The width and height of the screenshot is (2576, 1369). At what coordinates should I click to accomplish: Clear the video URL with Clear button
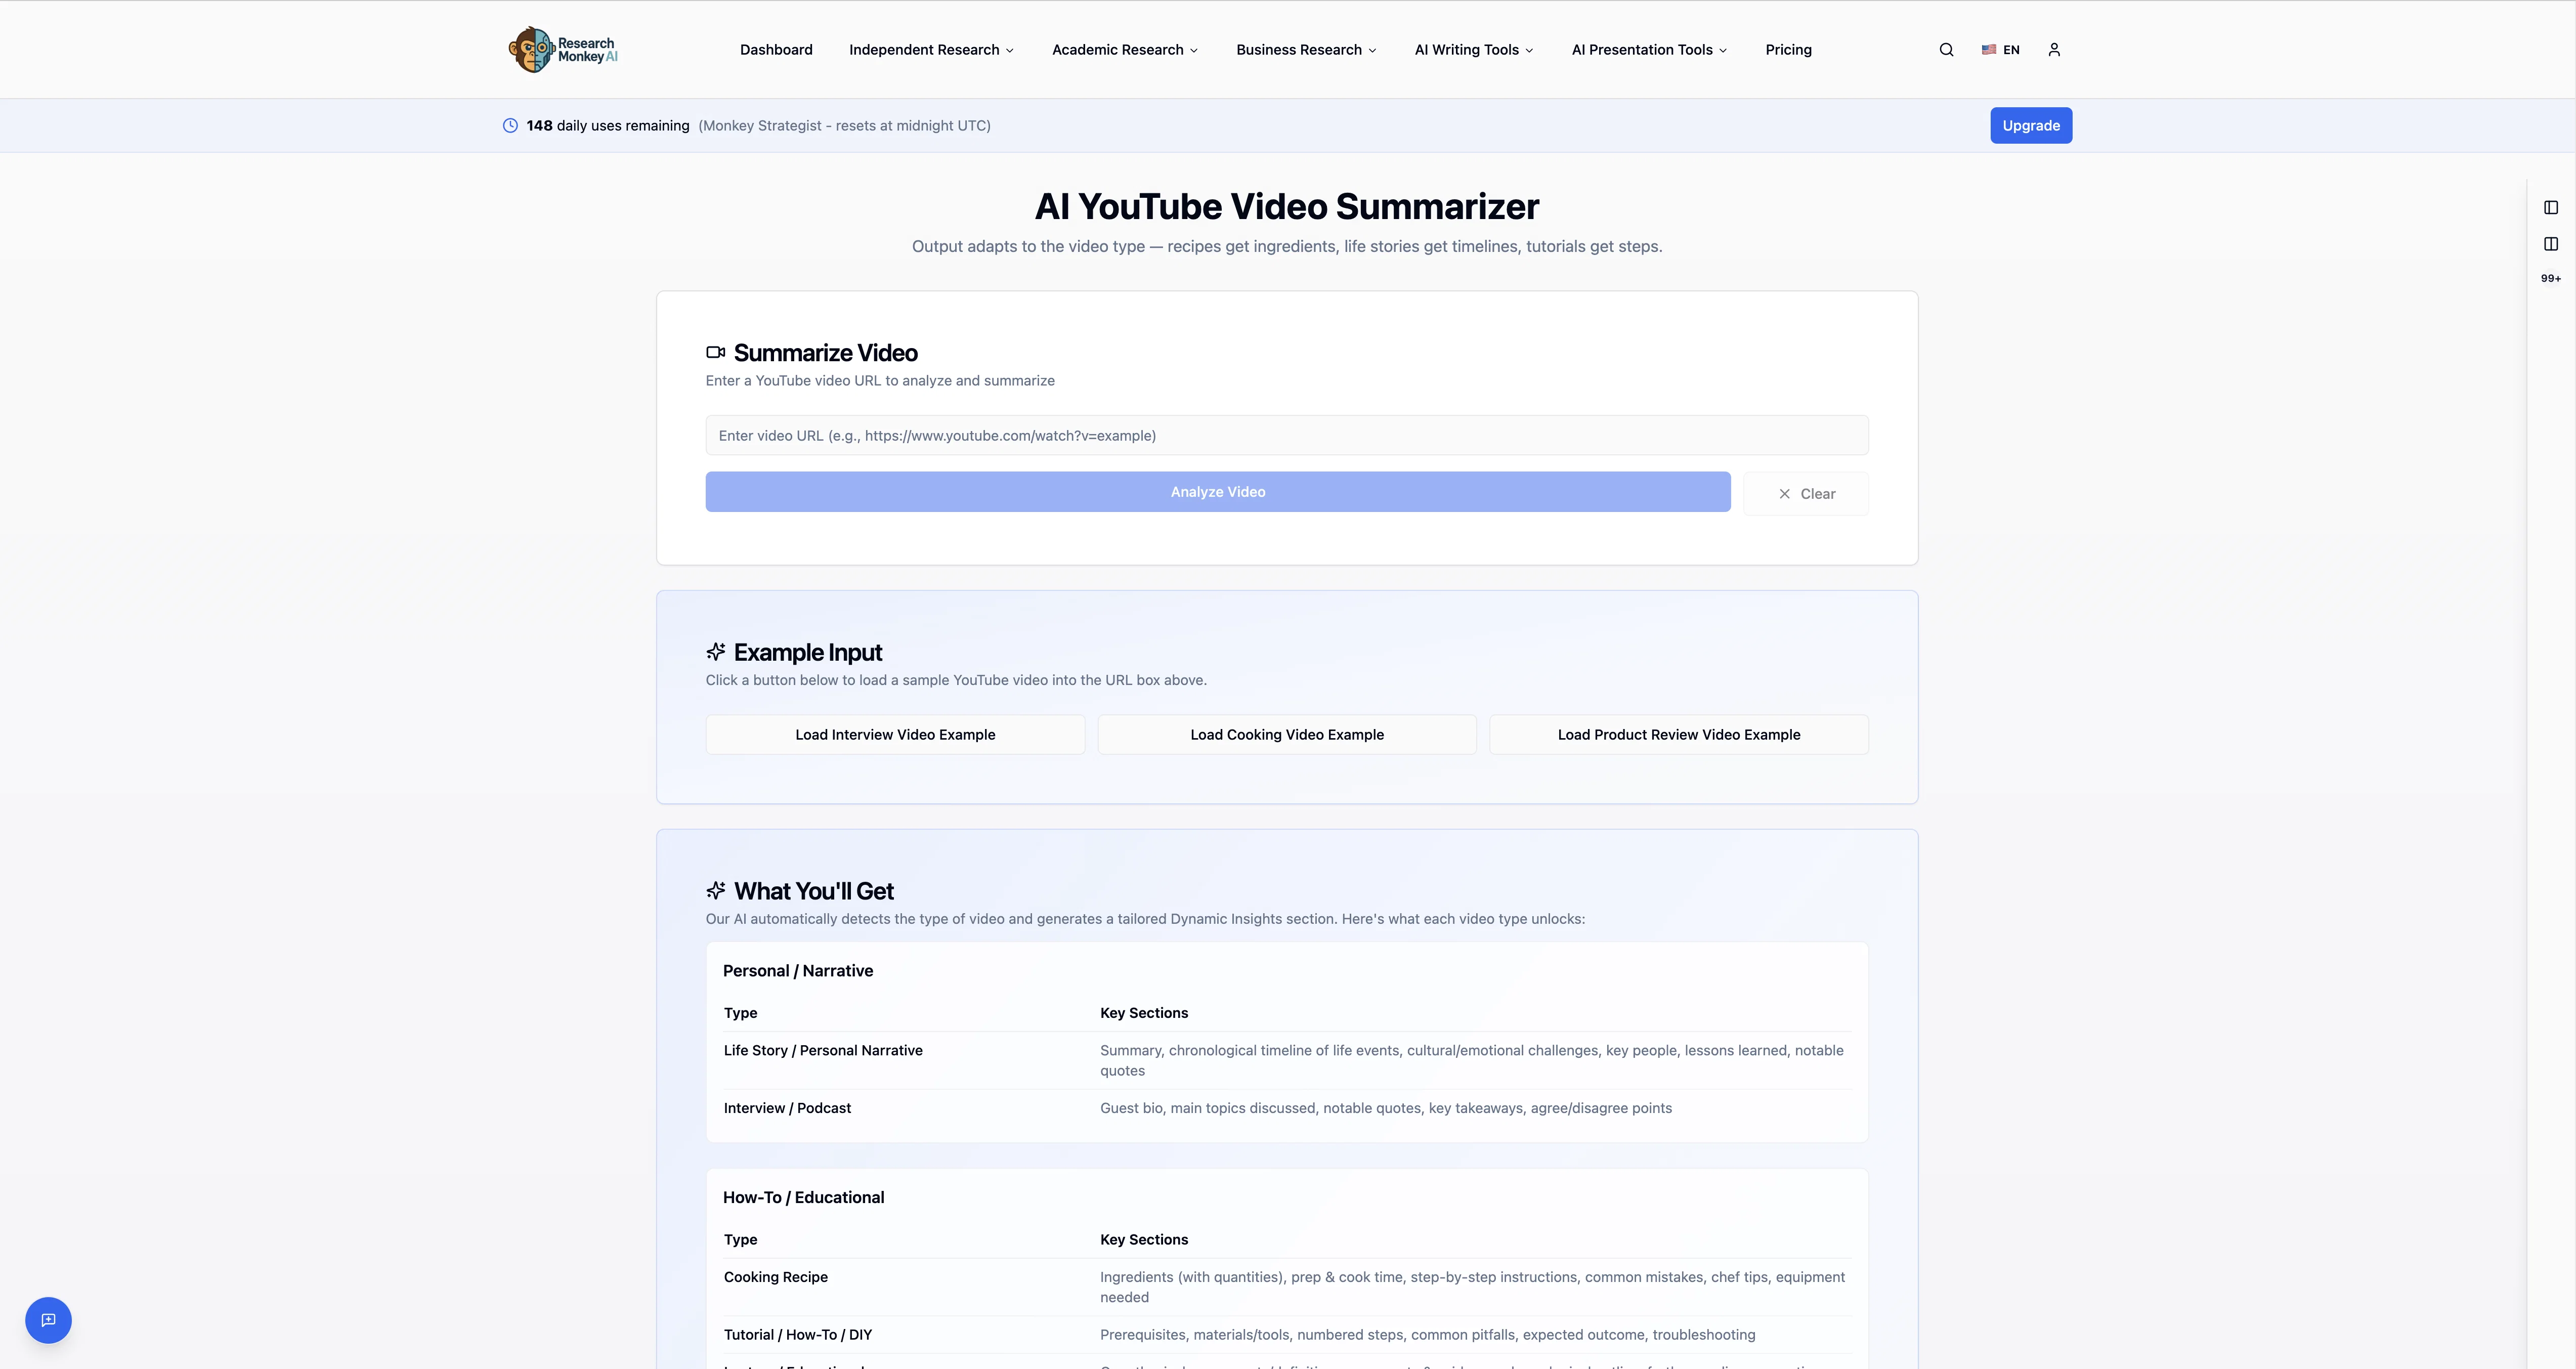[x=1806, y=494]
